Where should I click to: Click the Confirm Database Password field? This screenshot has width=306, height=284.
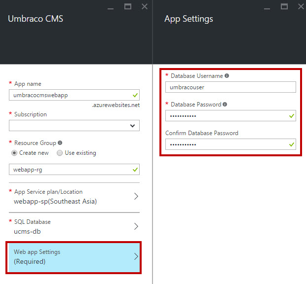[x=230, y=144]
